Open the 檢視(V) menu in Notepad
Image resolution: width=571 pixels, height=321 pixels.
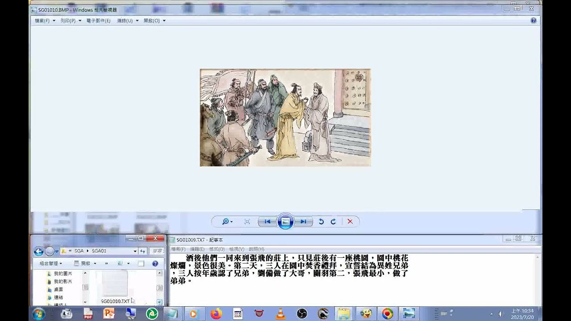coord(236,249)
